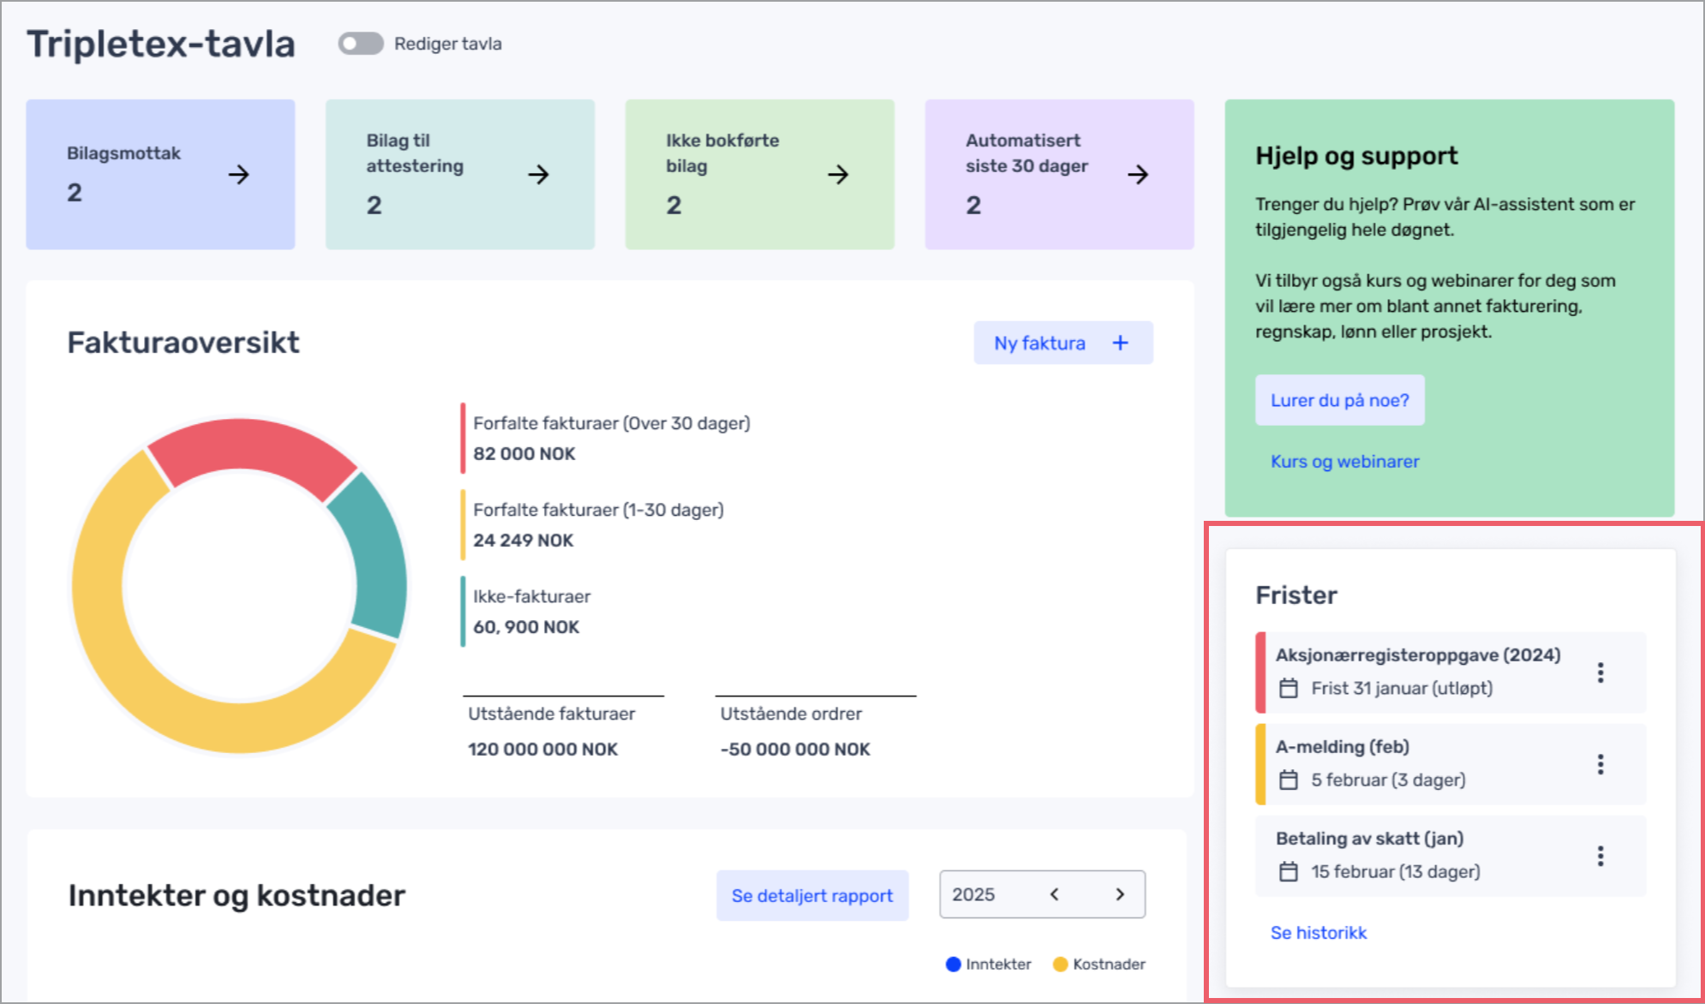Open Kurs og webinarer link

[x=1345, y=461]
